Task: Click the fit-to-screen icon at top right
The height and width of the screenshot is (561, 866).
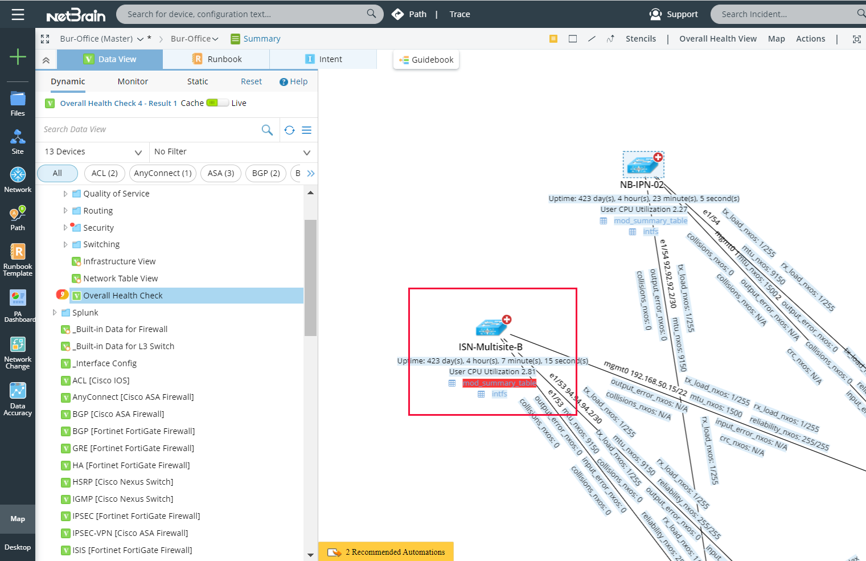Action: 857,38
